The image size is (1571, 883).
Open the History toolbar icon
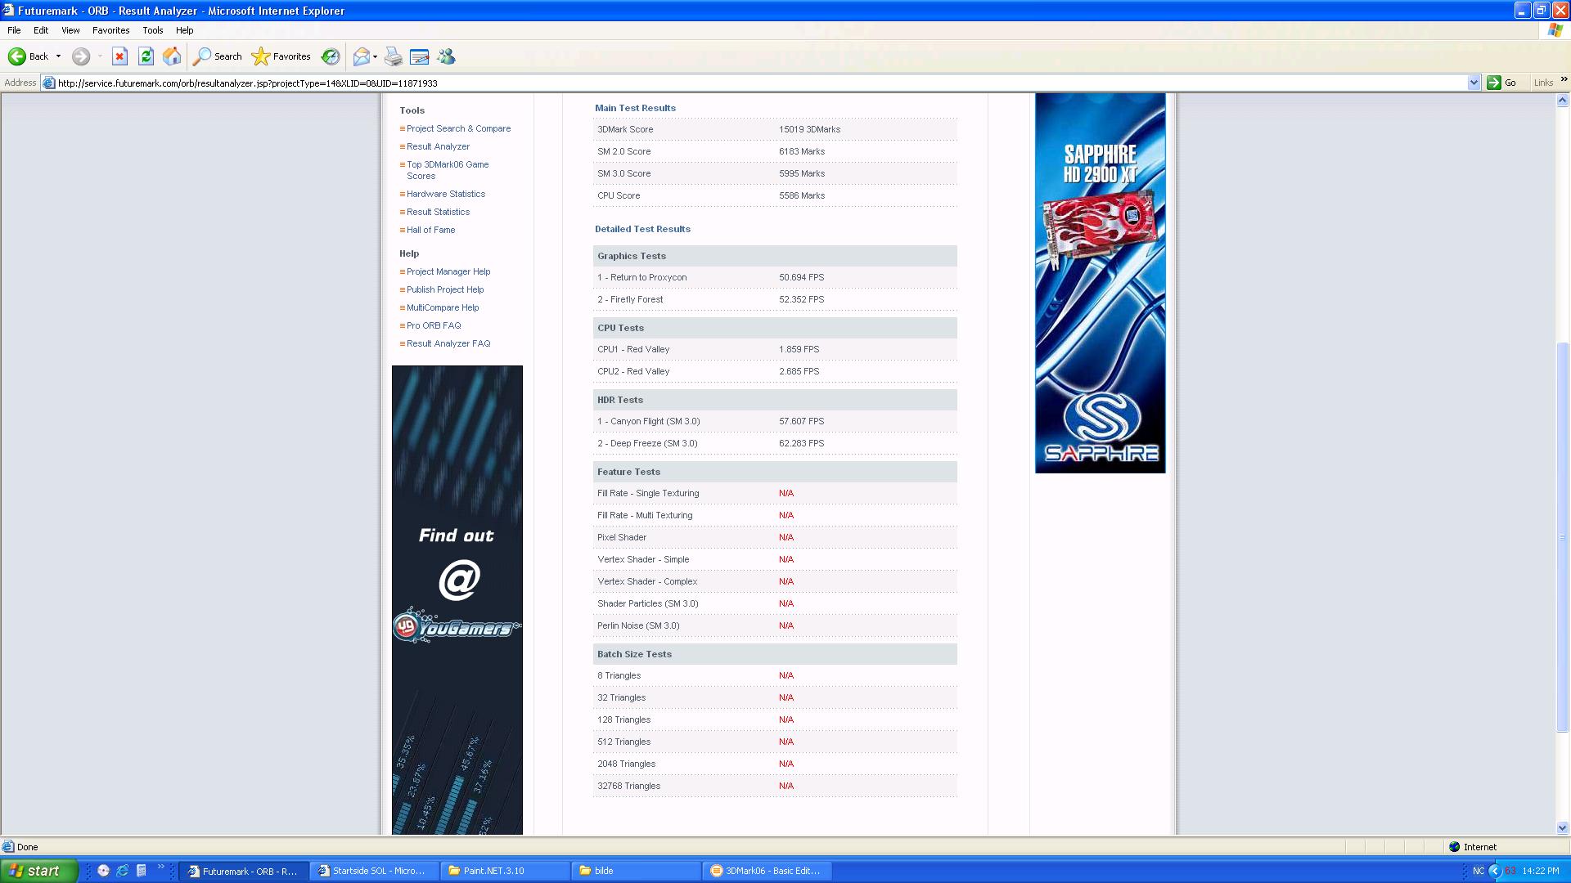coord(331,56)
